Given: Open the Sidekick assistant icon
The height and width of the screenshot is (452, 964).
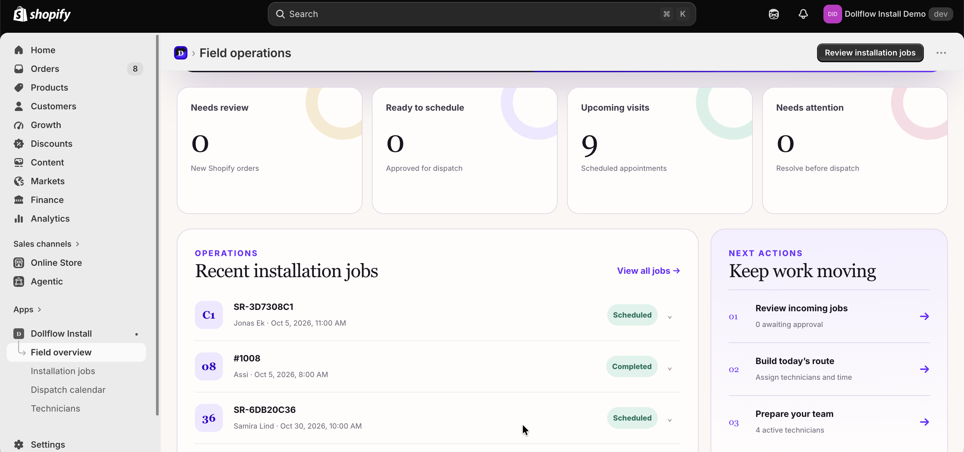Looking at the screenshot, I should 774,14.
